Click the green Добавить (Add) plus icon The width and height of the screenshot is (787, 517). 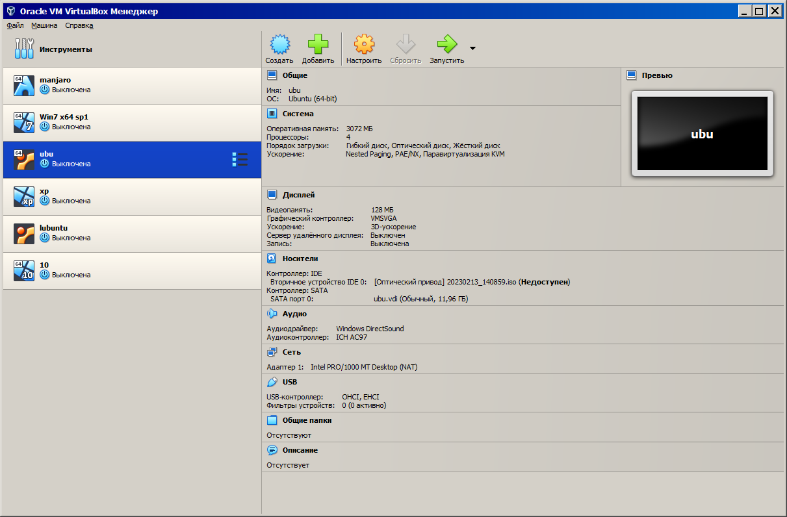pyautogui.click(x=318, y=44)
